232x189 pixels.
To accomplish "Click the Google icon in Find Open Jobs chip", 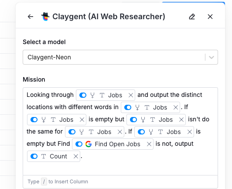I will (x=89, y=144).
